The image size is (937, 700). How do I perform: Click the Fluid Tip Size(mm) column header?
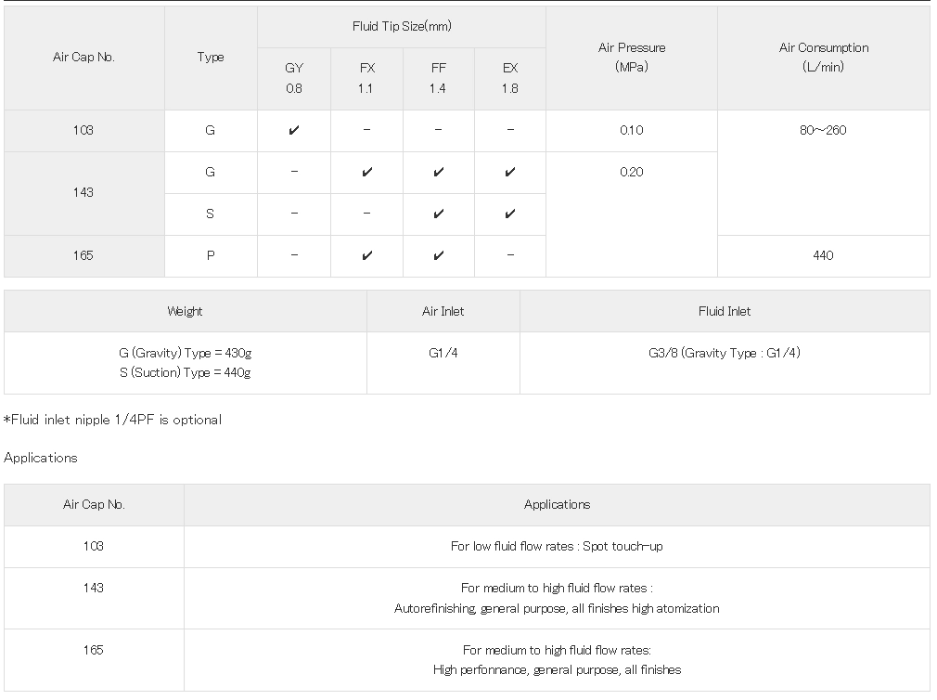click(402, 27)
